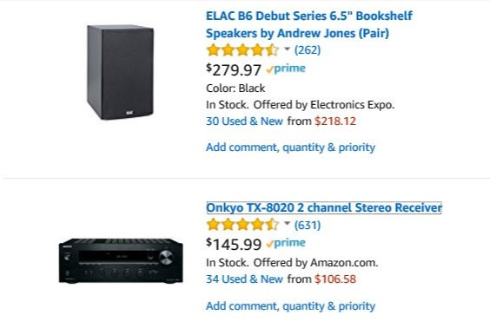Click the Prime badge next to $145.99
This screenshot has width=490, height=328.
286,243
